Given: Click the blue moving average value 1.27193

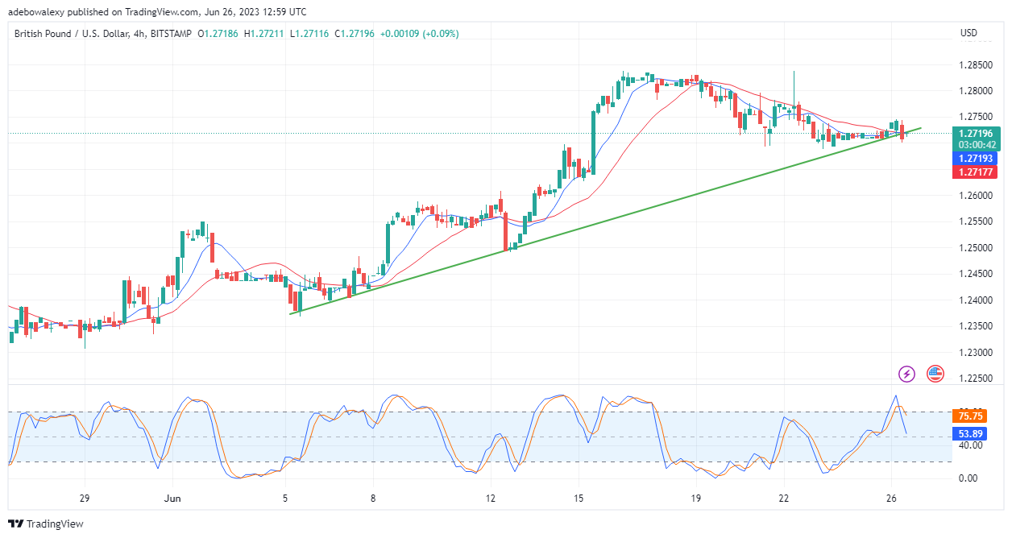Looking at the screenshot, I should [x=977, y=159].
